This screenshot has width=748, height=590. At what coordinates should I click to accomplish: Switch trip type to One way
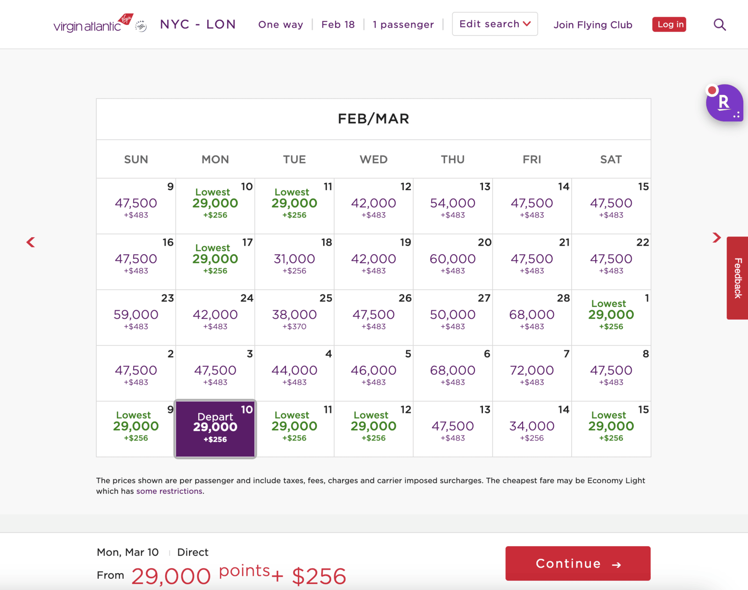click(280, 24)
